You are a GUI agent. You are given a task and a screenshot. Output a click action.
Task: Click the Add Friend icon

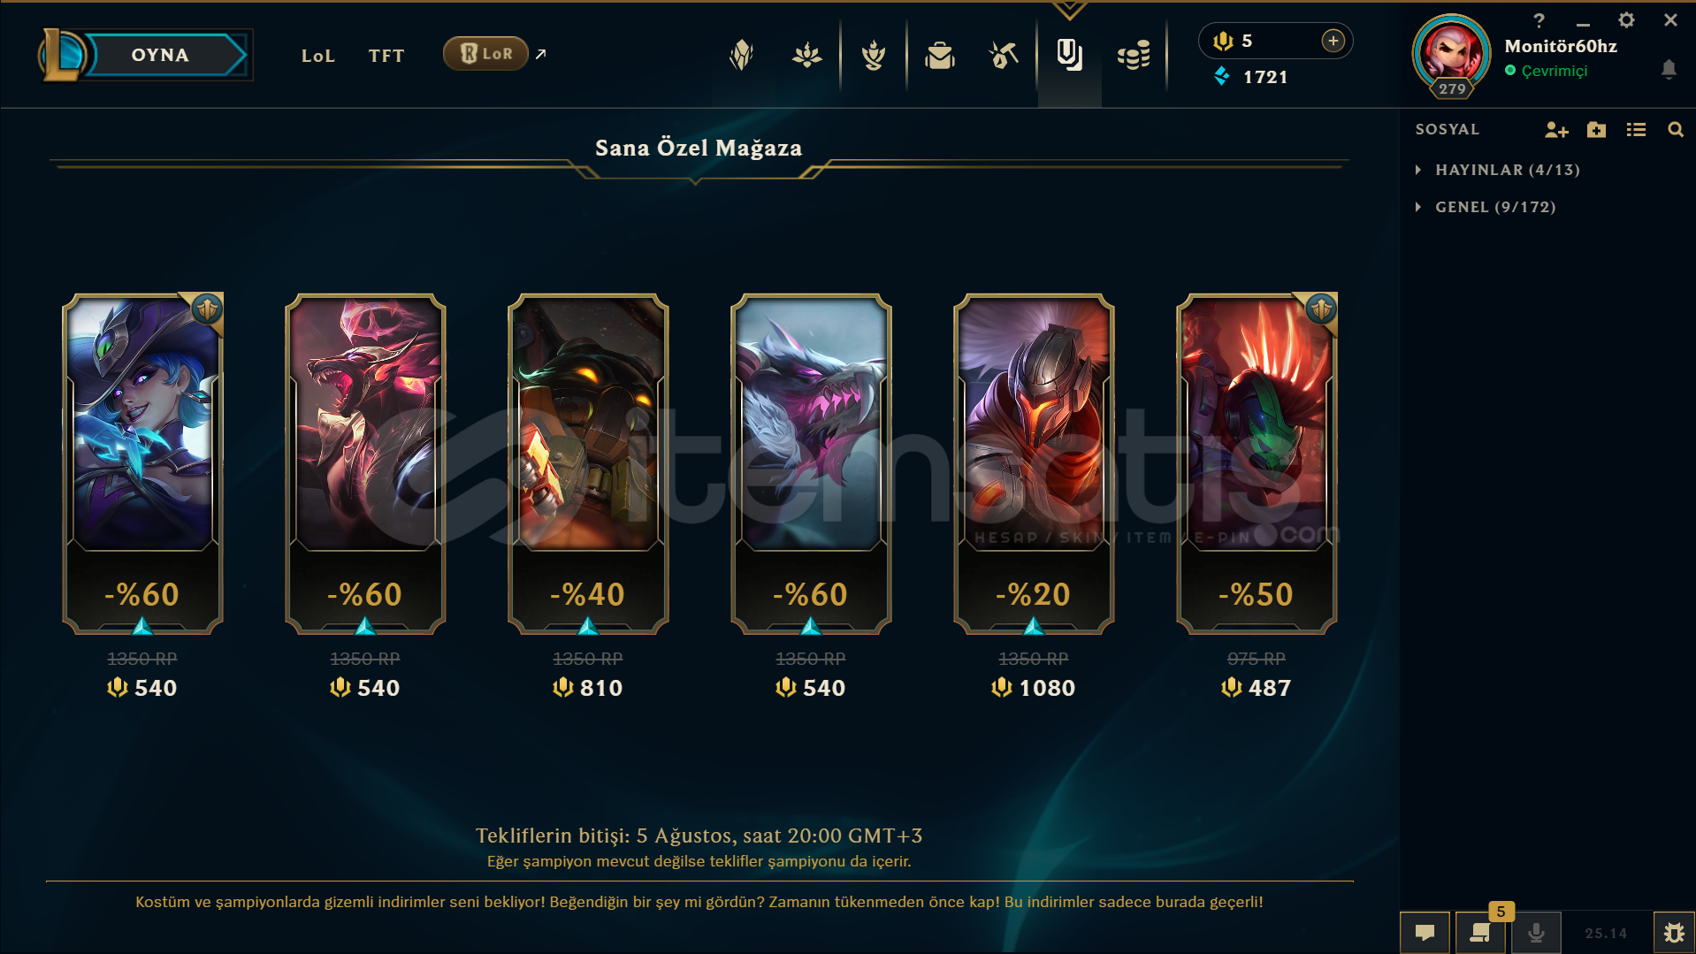pos(1556,130)
